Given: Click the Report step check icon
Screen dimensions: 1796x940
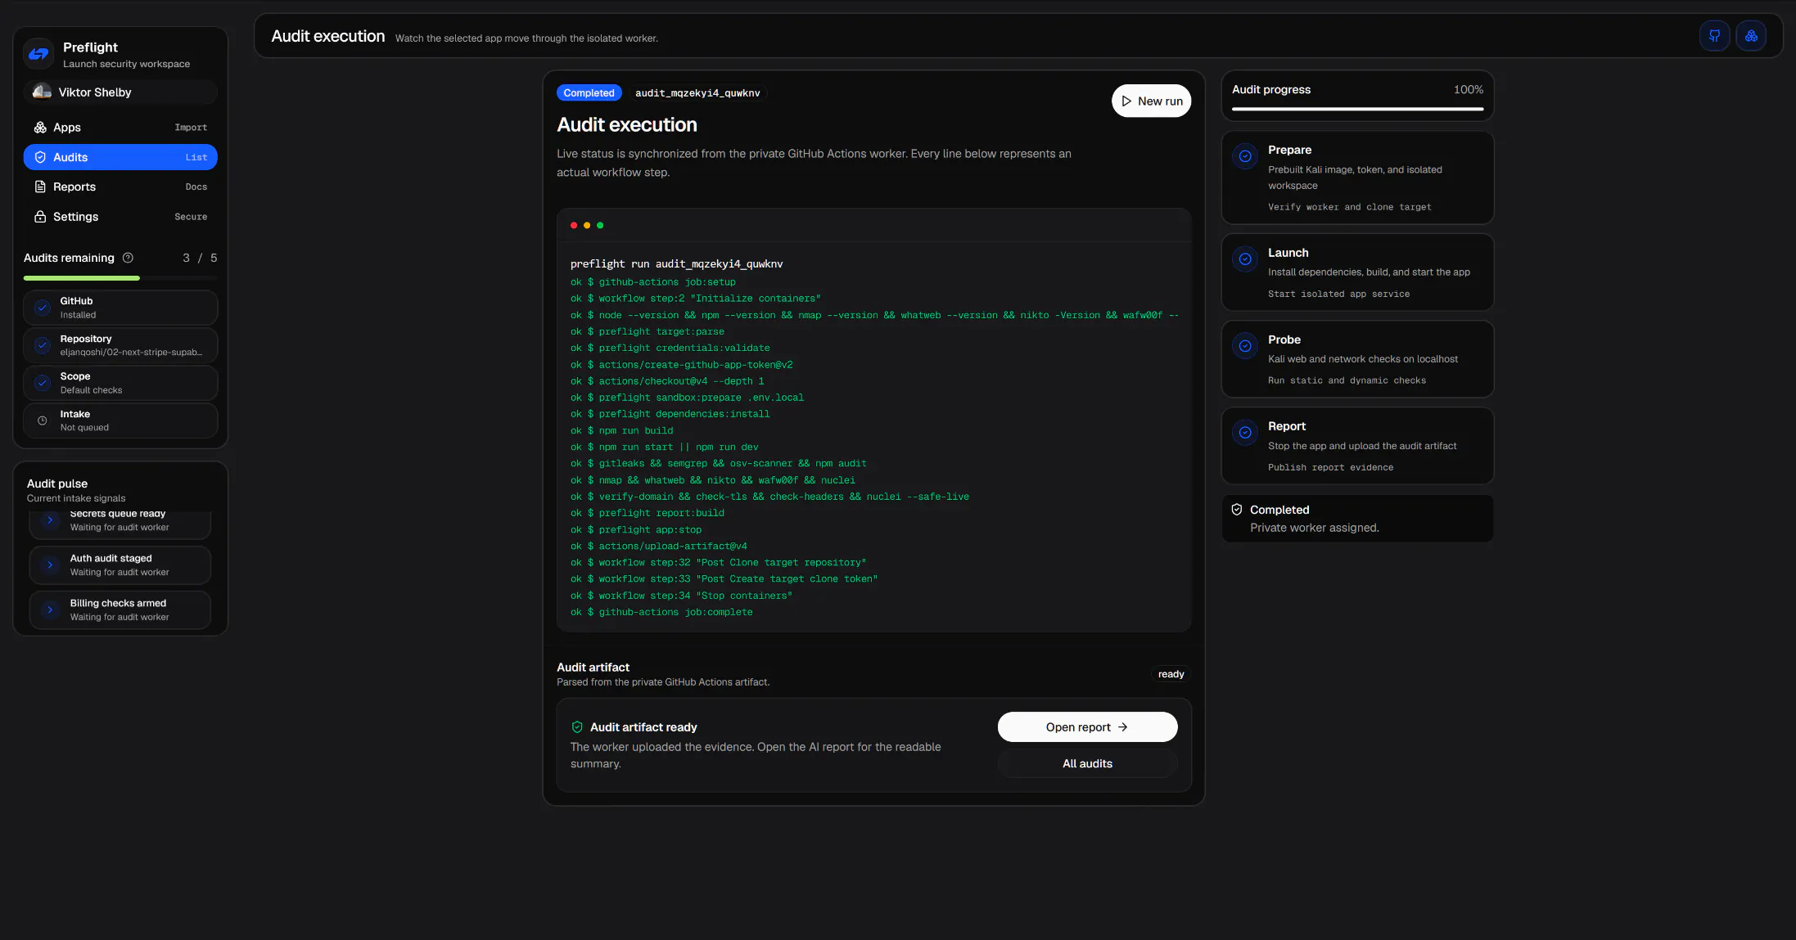Looking at the screenshot, I should click(1245, 433).
